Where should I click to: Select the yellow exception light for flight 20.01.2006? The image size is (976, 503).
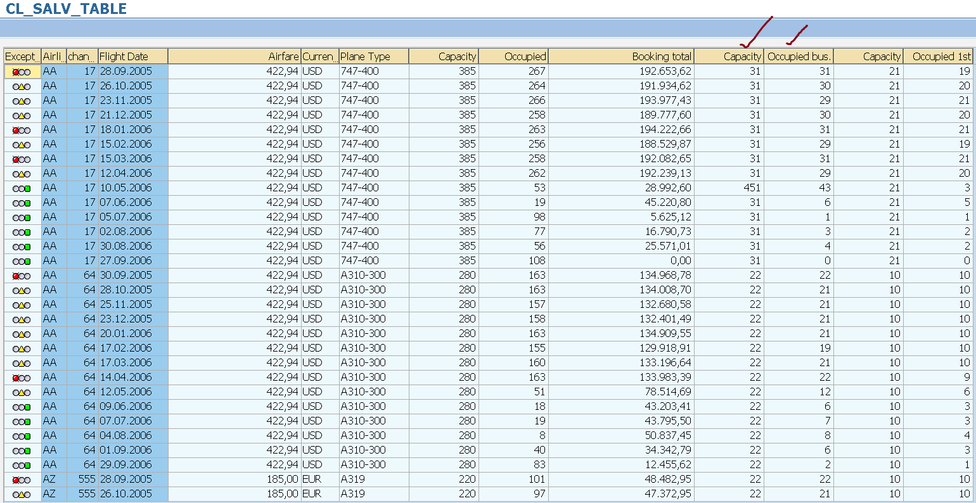(22, 334)
